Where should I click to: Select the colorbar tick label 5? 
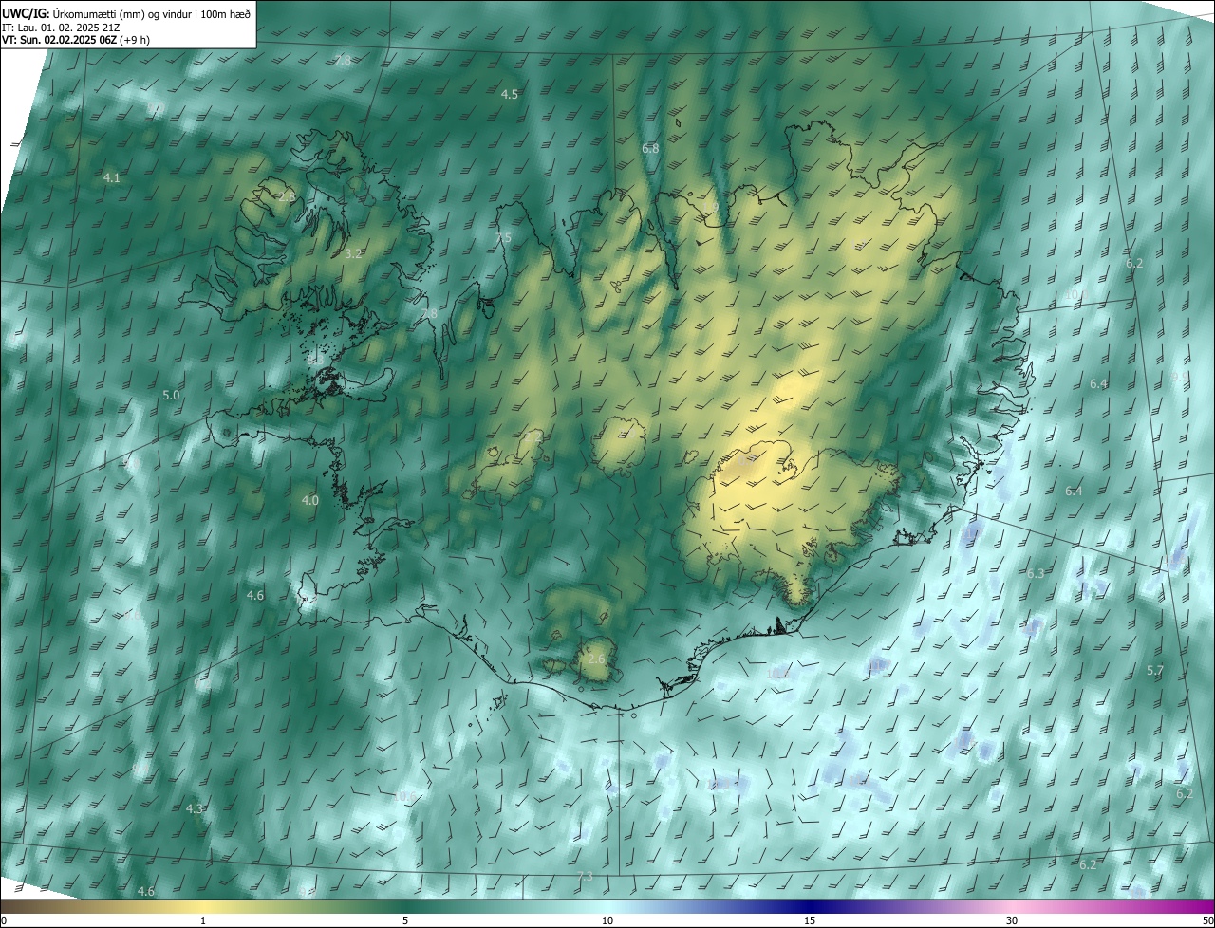[x=405, y=920]
